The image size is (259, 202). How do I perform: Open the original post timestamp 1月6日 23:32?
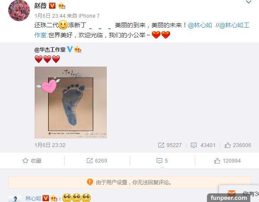click(50, 145)
